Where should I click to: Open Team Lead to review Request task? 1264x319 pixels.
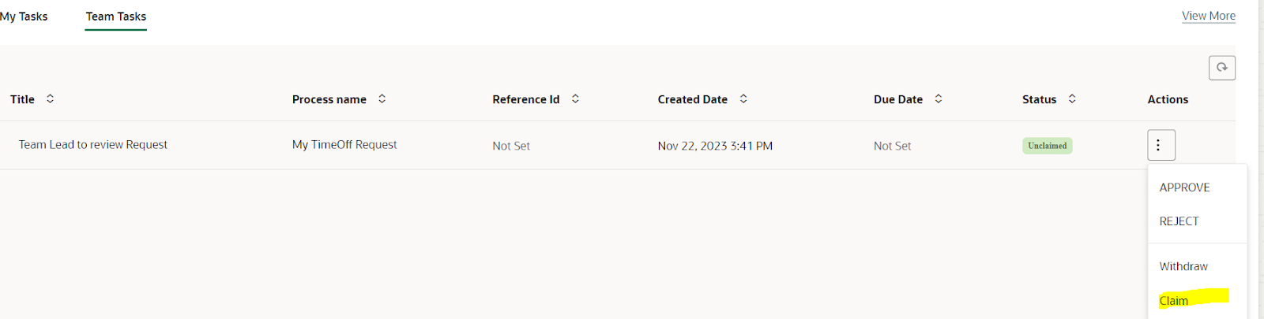(x=93, y=145)
